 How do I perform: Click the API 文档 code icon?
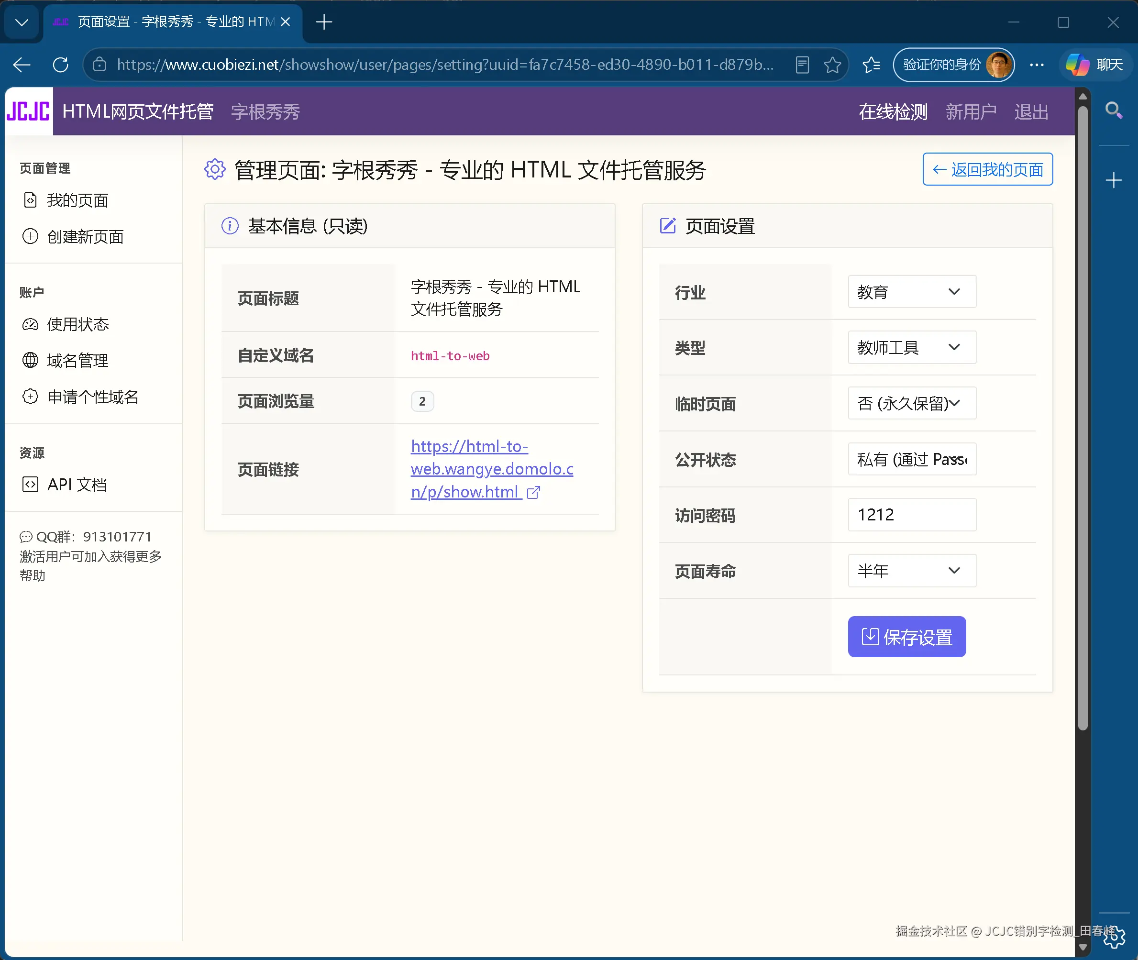tap(31, 485)
